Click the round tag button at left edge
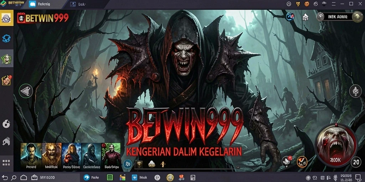Viewport: 365px width, 182px height. coord(26,91)
